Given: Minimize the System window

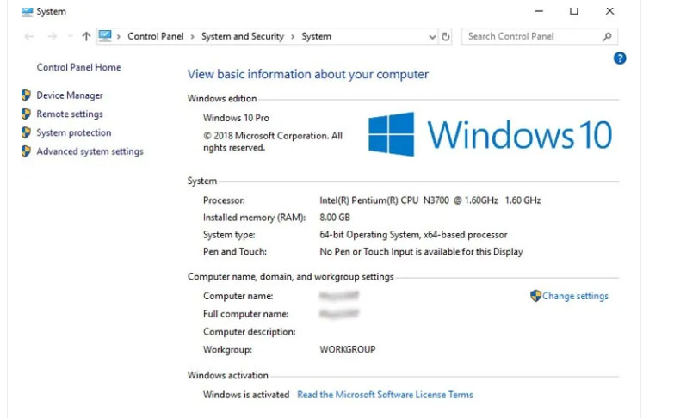Looking at the screenshot, I should click(539, 11).
